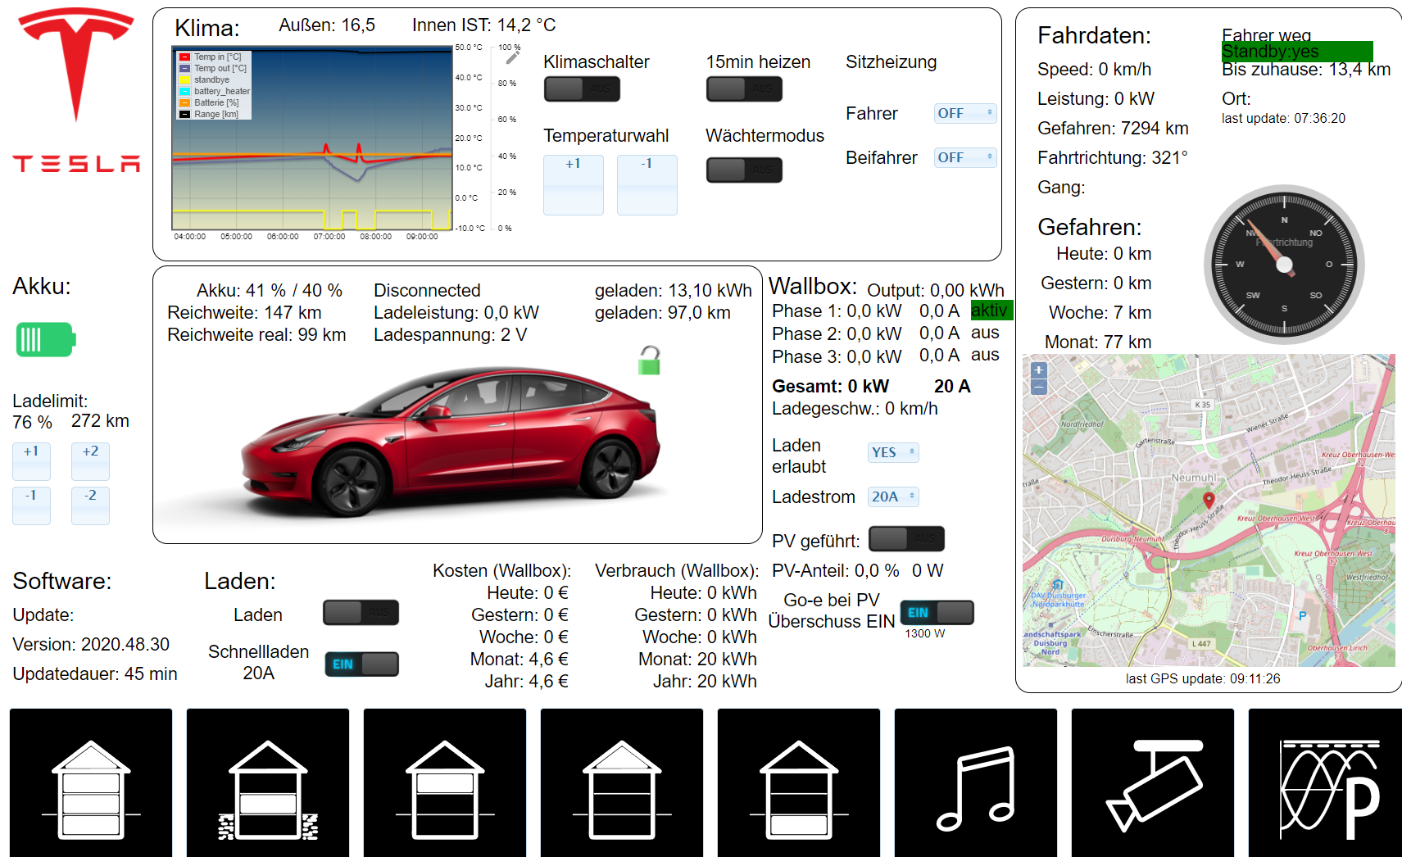The image size is (1402, 857).
Task: Click the Bis zuhause: 13,4 km text
Action: click(x=1306, y=70)
